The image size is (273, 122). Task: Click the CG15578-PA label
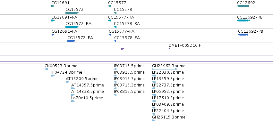[127, 38]
